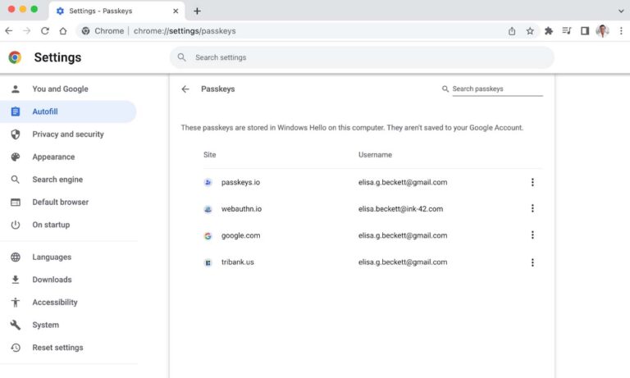Reload the settings page
Viewport: 630px width, 378px height.
point(45,31)
